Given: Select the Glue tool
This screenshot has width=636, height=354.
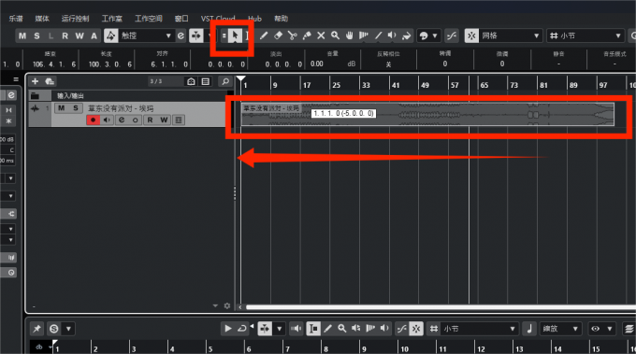Looking at the screenshot, I should click(x=307, y=35).
